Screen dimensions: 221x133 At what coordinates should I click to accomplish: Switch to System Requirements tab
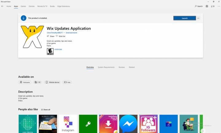pos(106,67)
